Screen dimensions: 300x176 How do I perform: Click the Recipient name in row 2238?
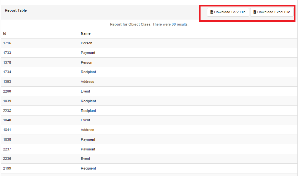(x=88, y=111)
